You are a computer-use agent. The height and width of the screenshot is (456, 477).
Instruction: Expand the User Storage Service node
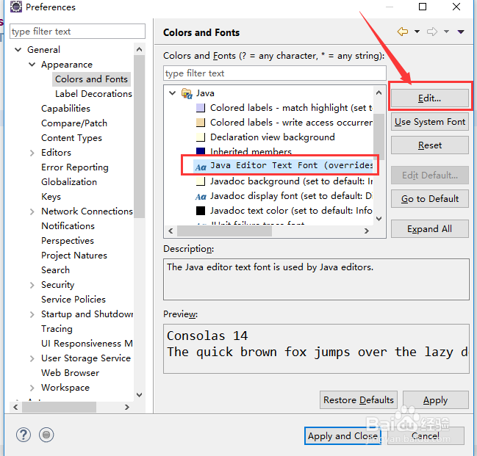tap(32, 358)
